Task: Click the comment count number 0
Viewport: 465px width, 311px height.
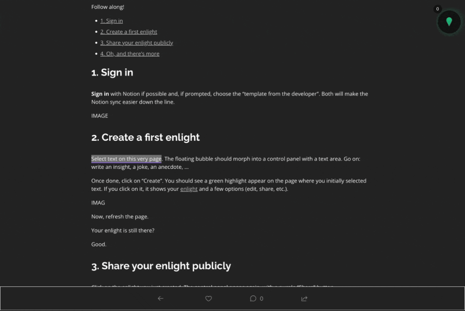Action: [x=261, y=298]
